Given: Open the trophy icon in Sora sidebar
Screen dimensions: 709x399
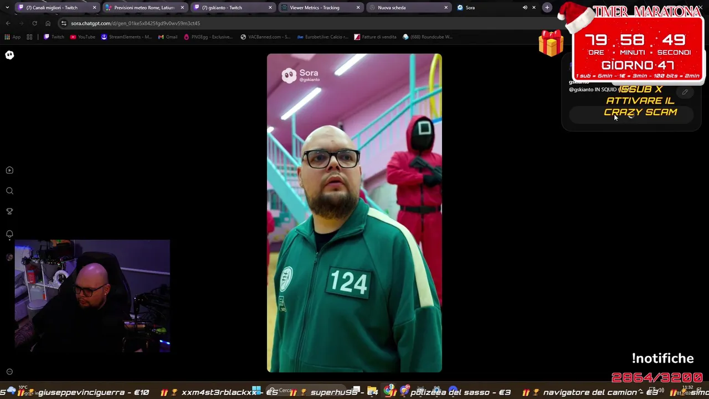Looking at the screenshot, I should coord(9,211).
